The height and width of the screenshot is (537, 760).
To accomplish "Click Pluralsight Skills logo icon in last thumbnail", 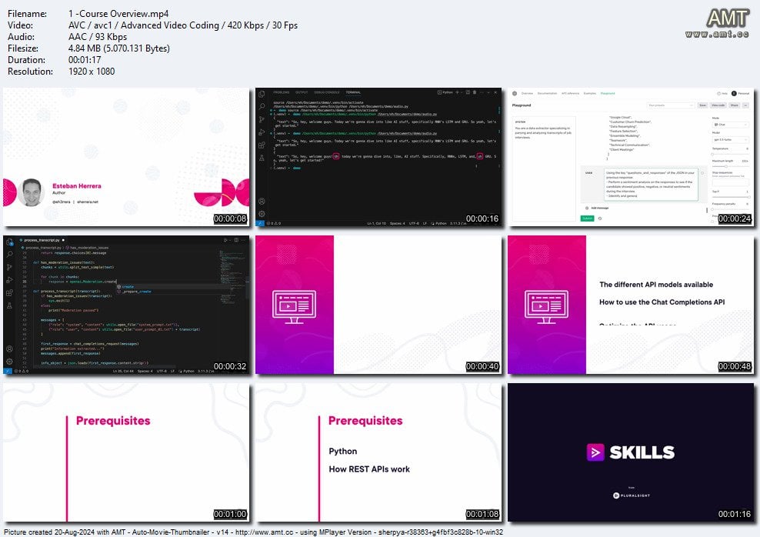I will pos(595,452).
